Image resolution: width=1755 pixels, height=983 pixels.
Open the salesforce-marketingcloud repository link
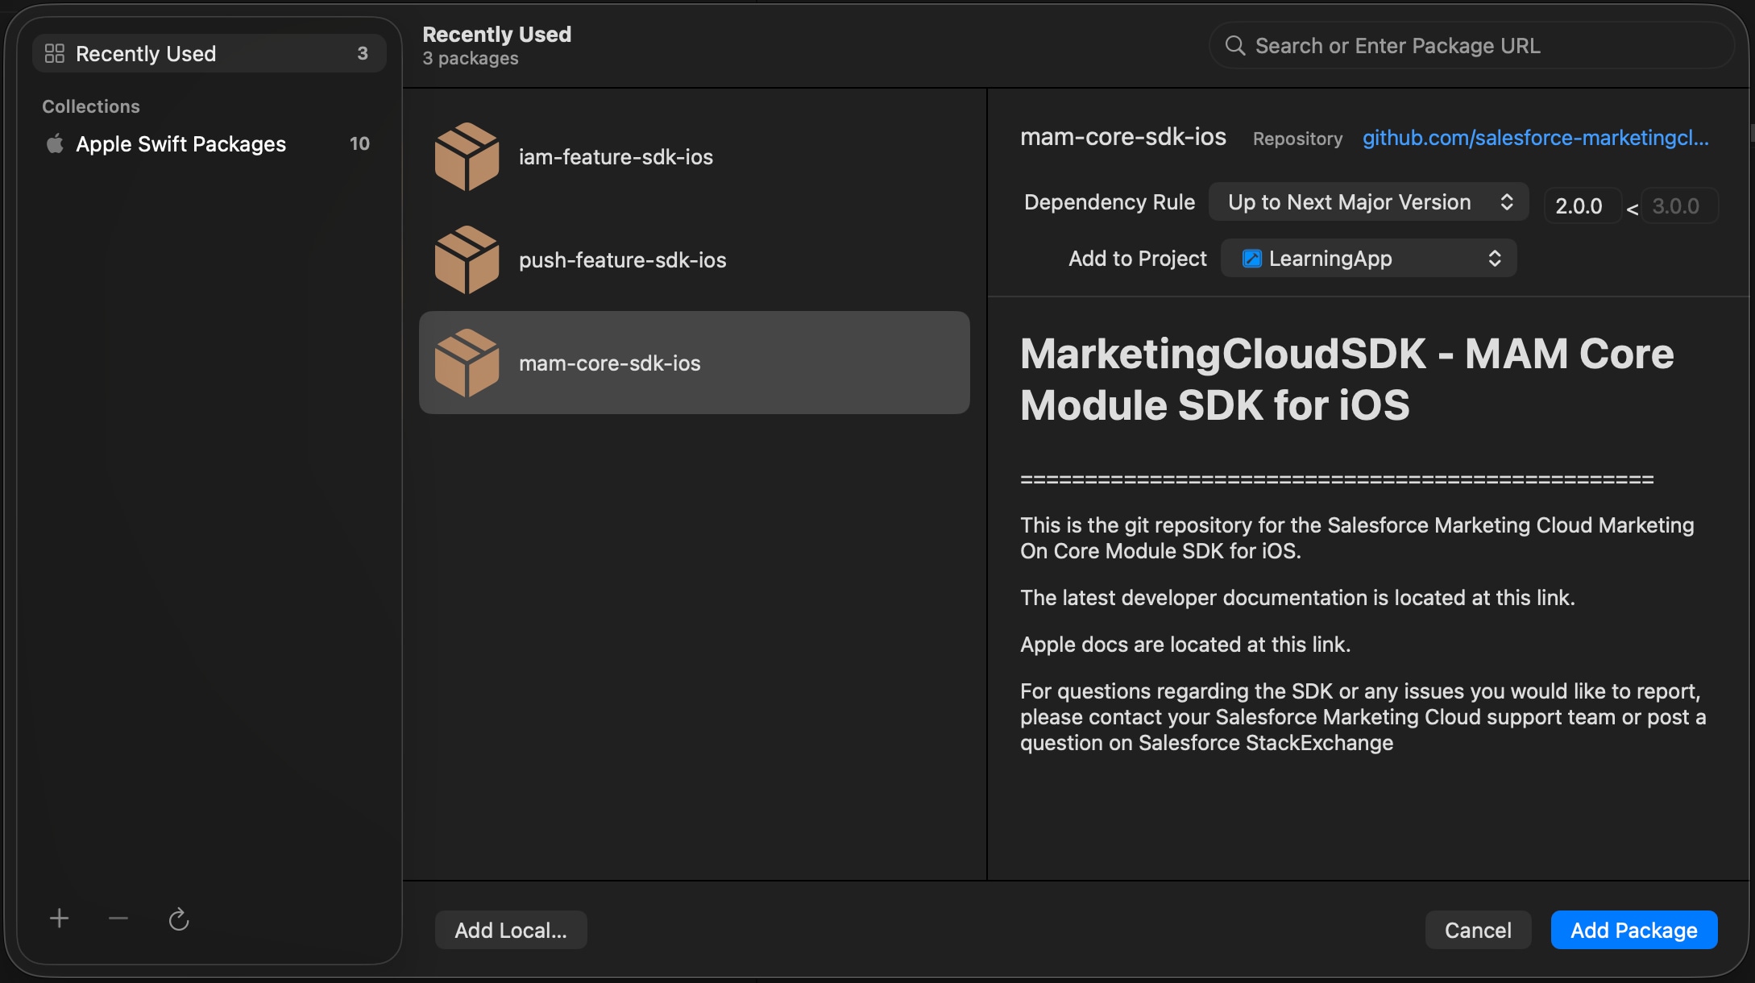[1534, 138]
